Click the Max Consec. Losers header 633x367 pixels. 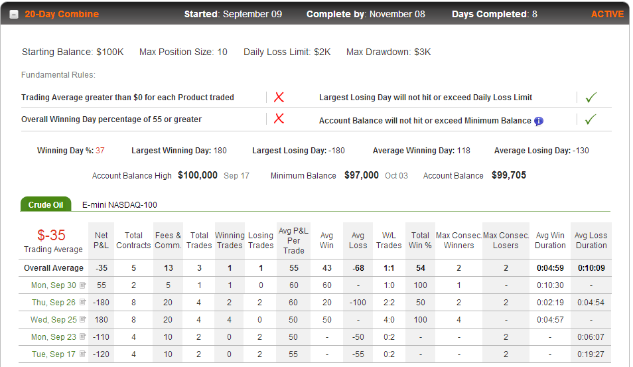point(506,240)
